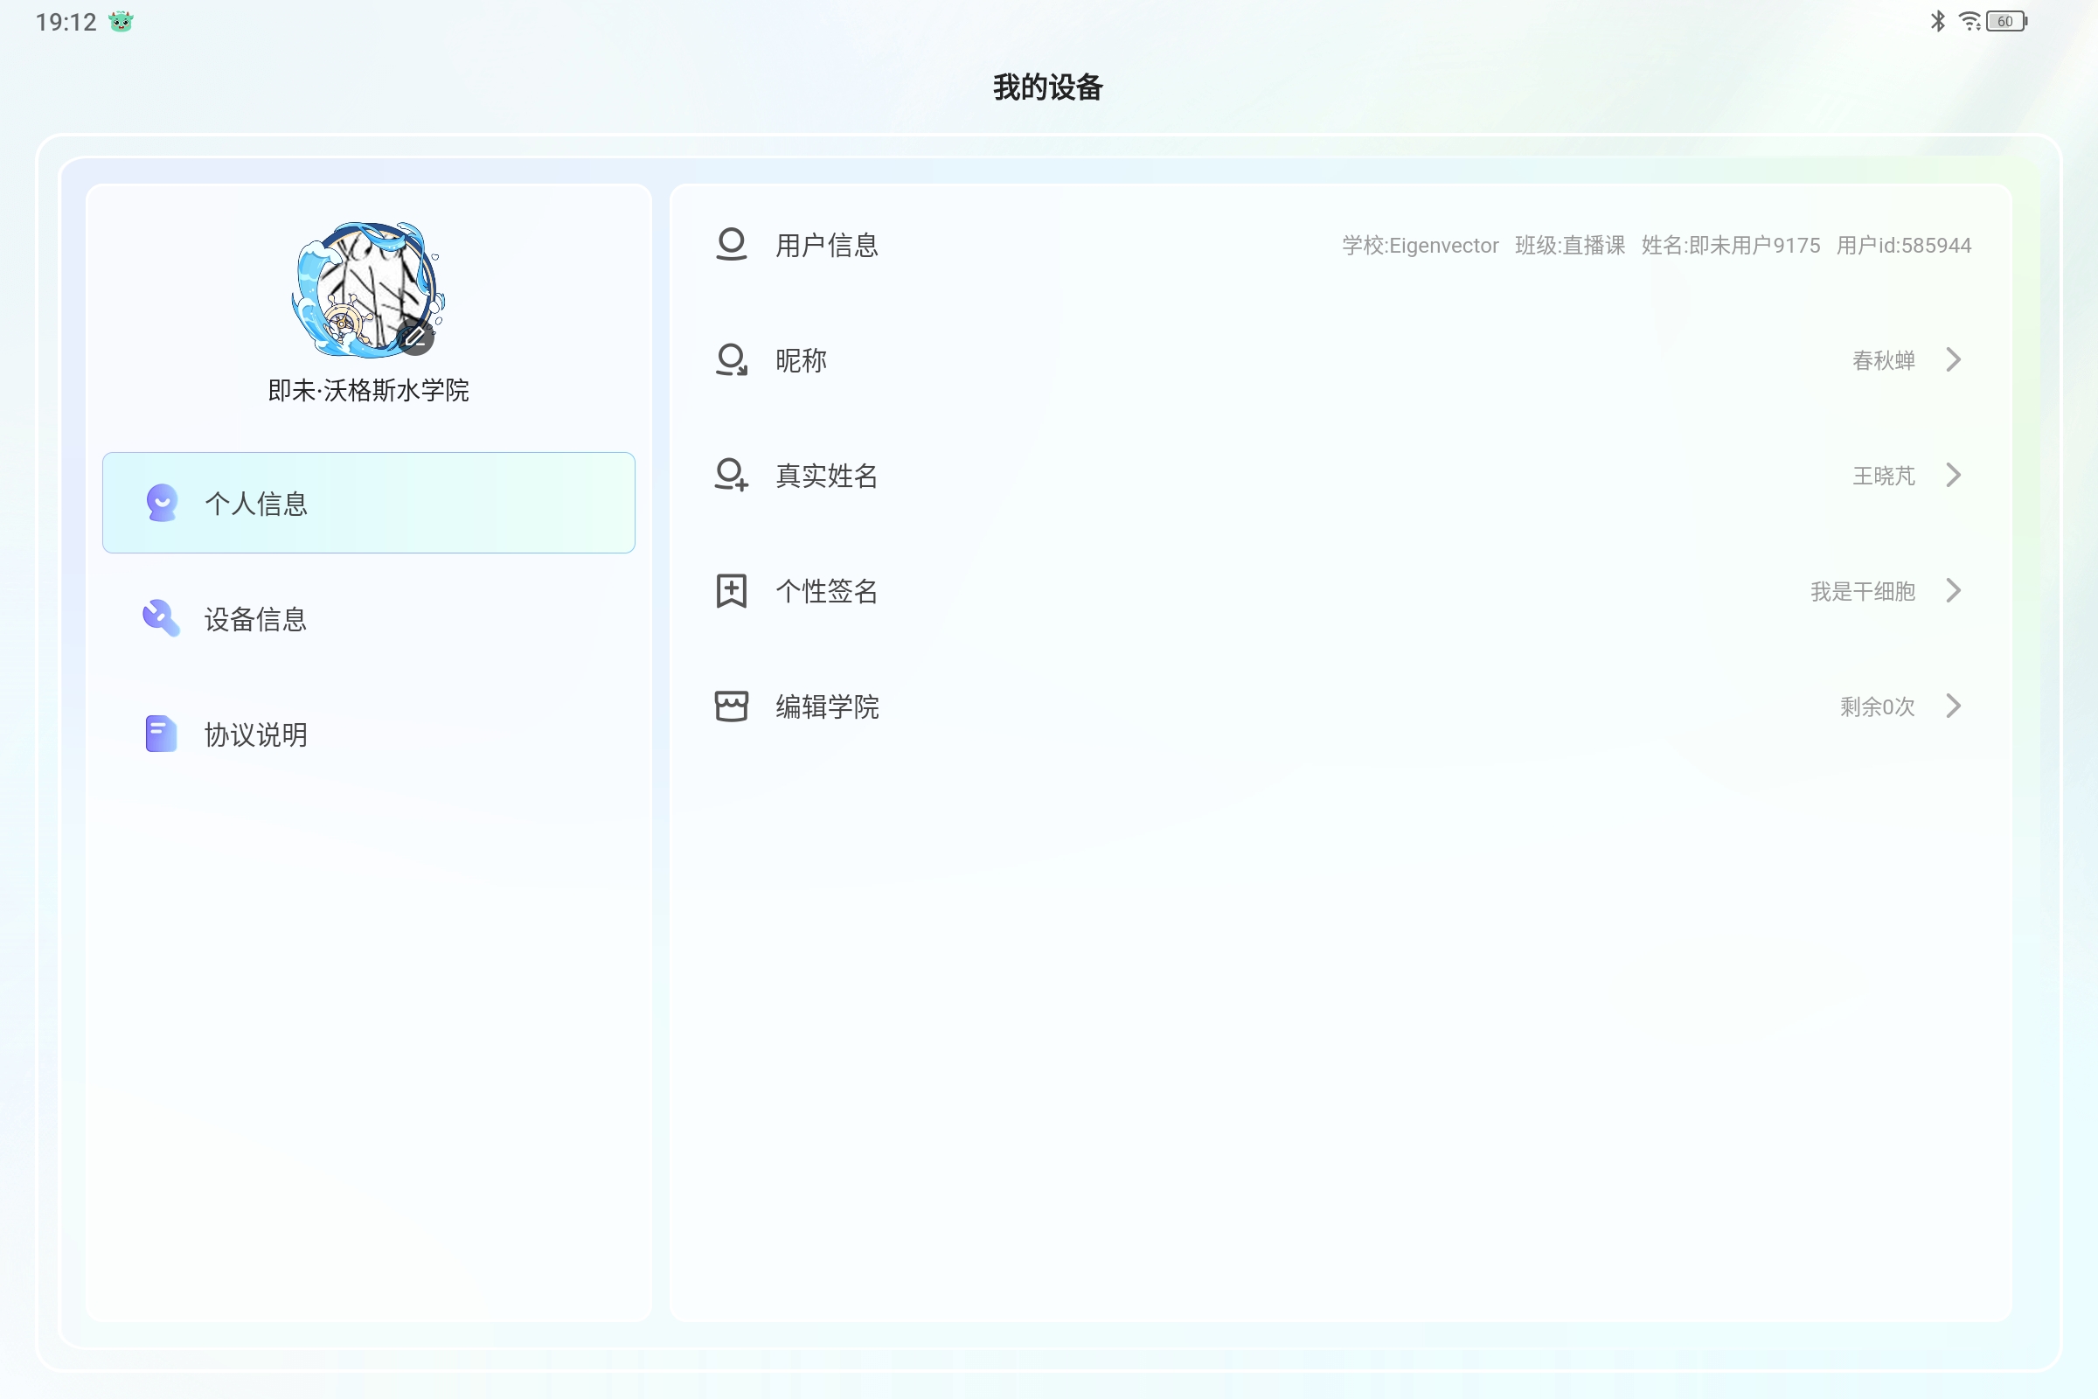Click the 真实姓名 add-user icon
This screenshot has width=2098, height=1399.
(x=732, y=475)
